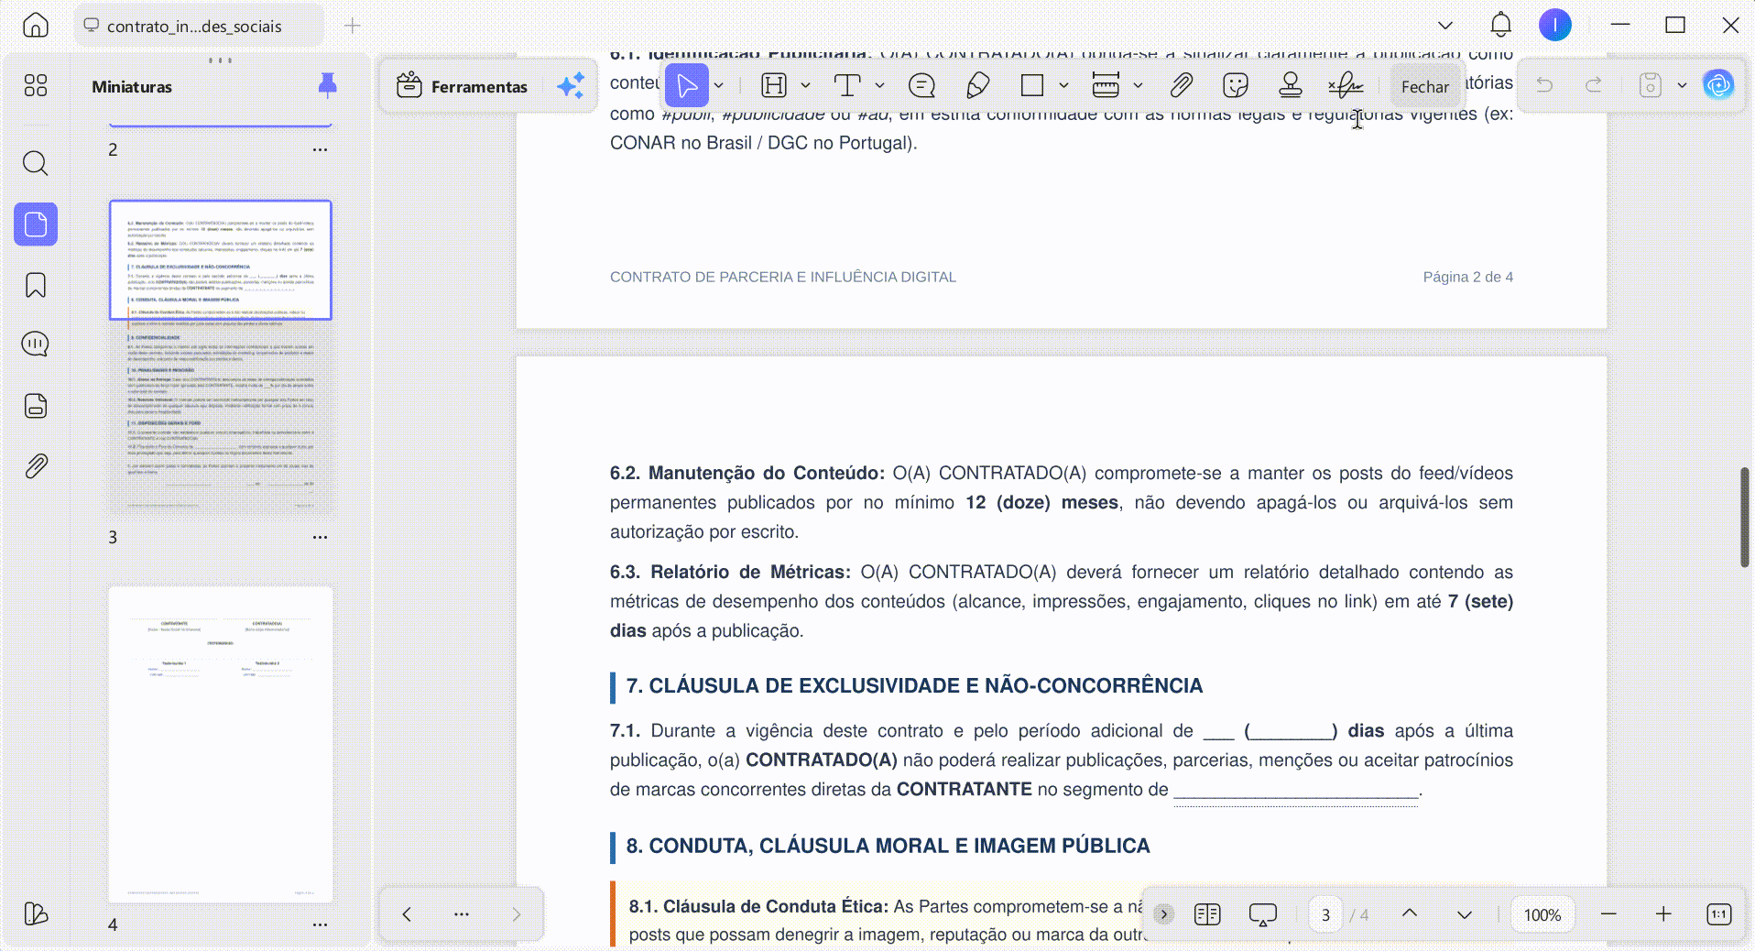Select the measurement ruler tool
Image resolution: width=1755 pixels, height=951 pixels.
point(1106,86)
